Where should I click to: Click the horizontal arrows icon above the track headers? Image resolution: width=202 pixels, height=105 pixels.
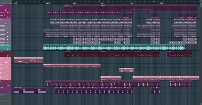click(11, 3)
